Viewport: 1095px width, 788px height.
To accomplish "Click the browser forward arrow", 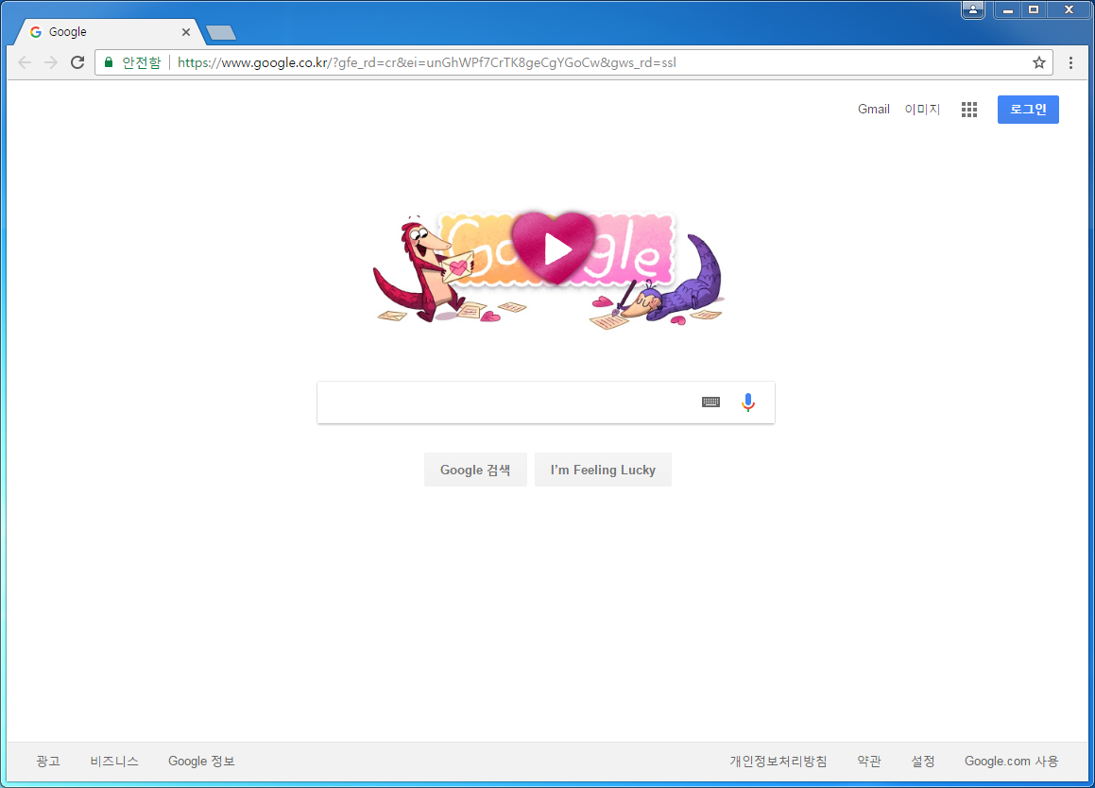I will click(x=51, y=62).
